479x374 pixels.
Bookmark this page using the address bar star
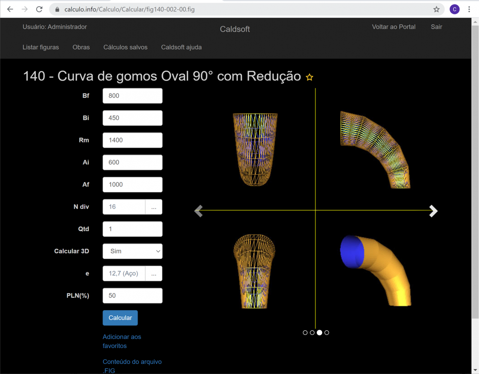pos(436,9)
